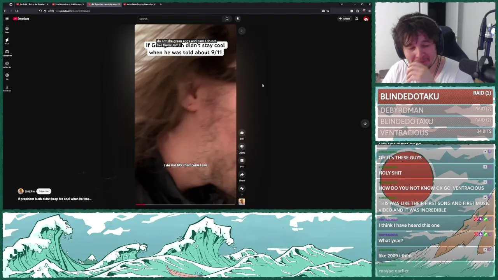Image resolution: width=498 pixels, height=280 pixels.
Task: Expand the Short title if president bush
Action: pyautogui.click(x=54, y=199)
